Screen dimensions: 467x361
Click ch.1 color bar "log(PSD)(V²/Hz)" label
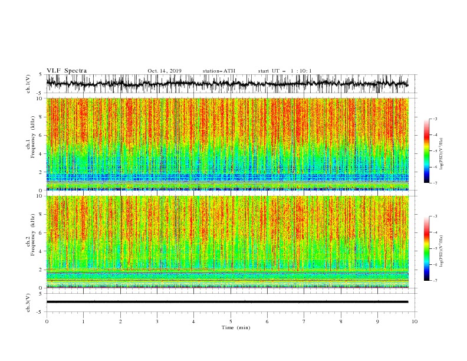point(442,154)
